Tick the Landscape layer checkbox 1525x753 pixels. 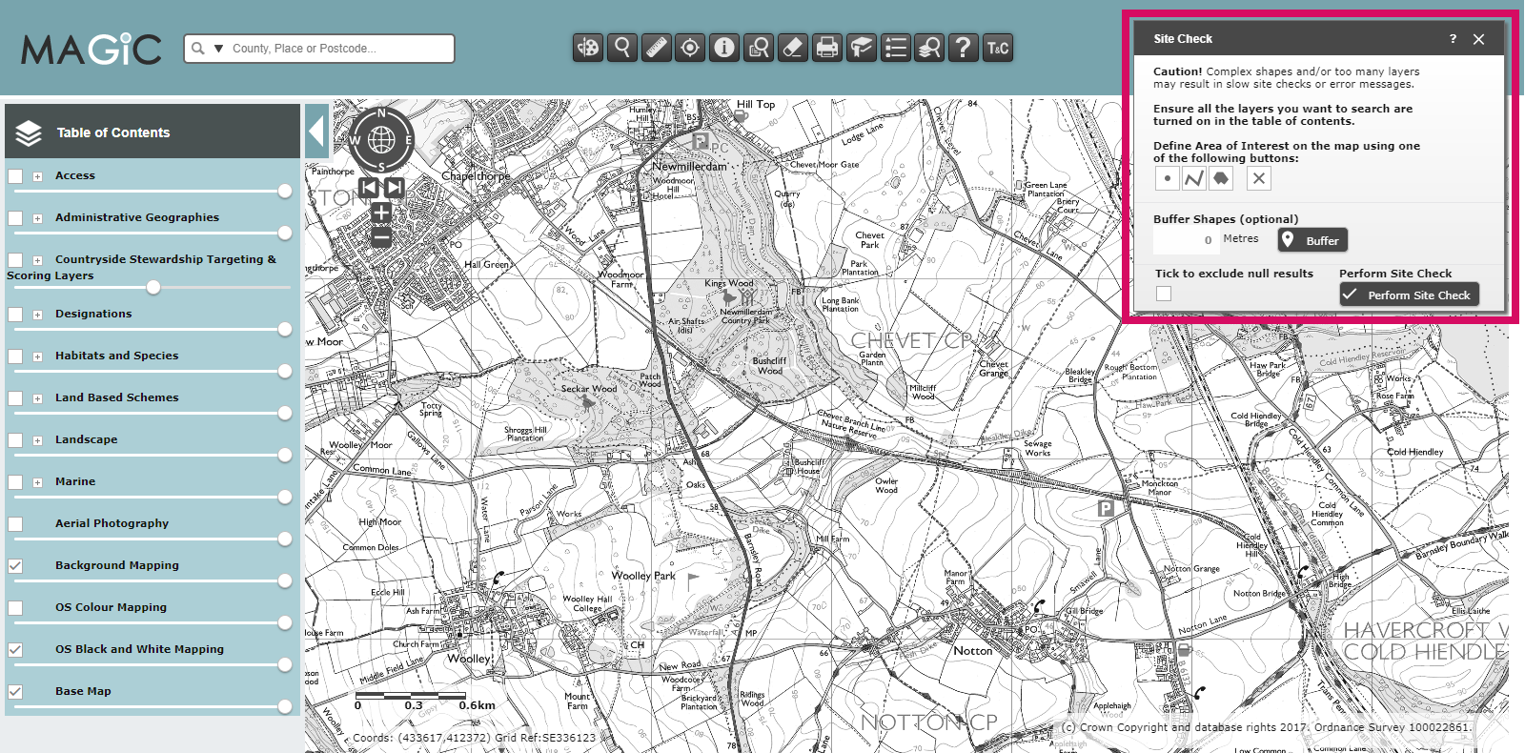tap(15, 440)
